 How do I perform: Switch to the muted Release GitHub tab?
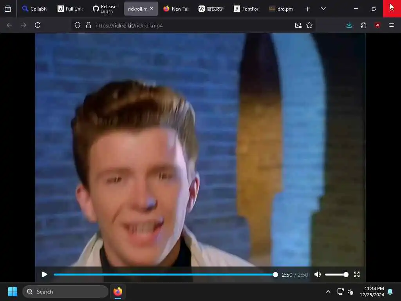(x=106, y=9)
